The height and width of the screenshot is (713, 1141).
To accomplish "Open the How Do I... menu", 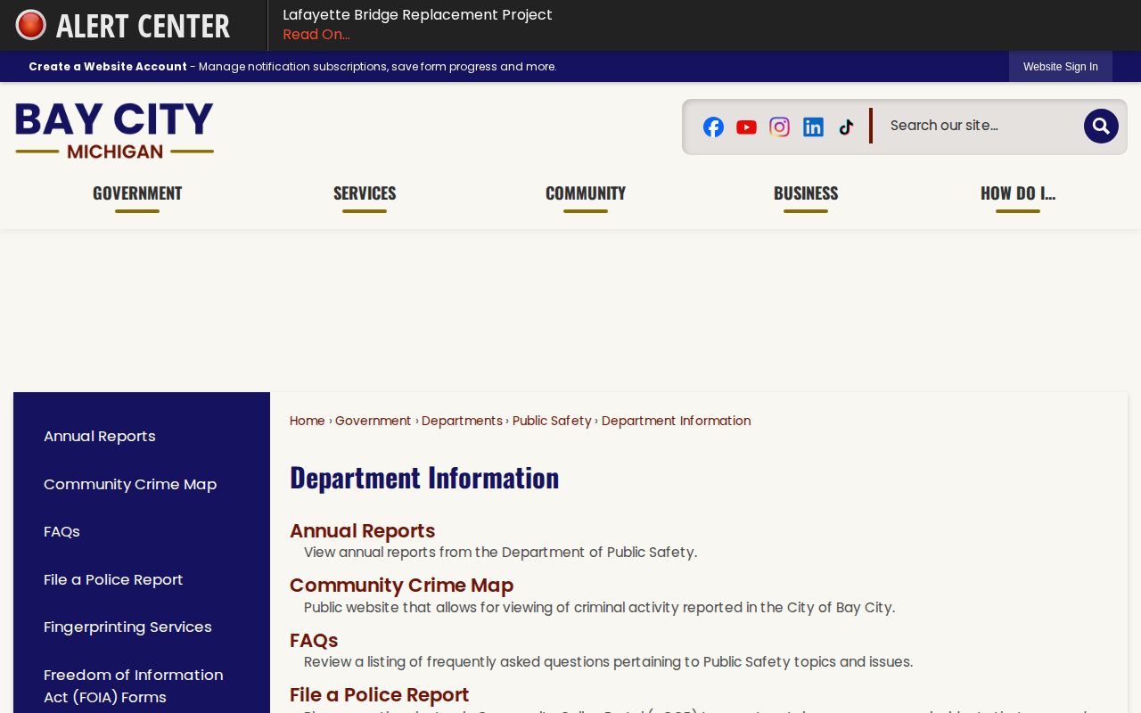I will tap(1018, 193).
